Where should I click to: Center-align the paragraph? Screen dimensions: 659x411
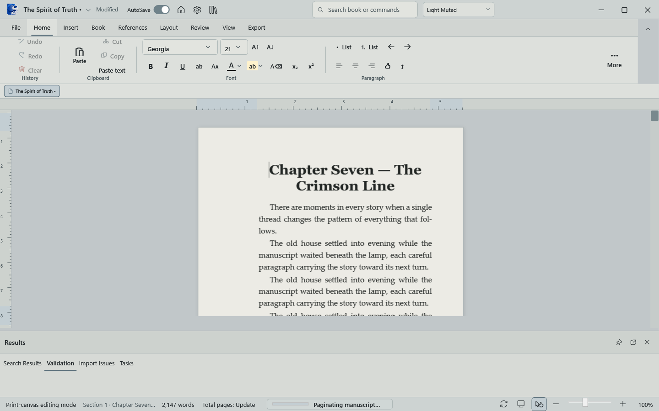coord(356,66)
